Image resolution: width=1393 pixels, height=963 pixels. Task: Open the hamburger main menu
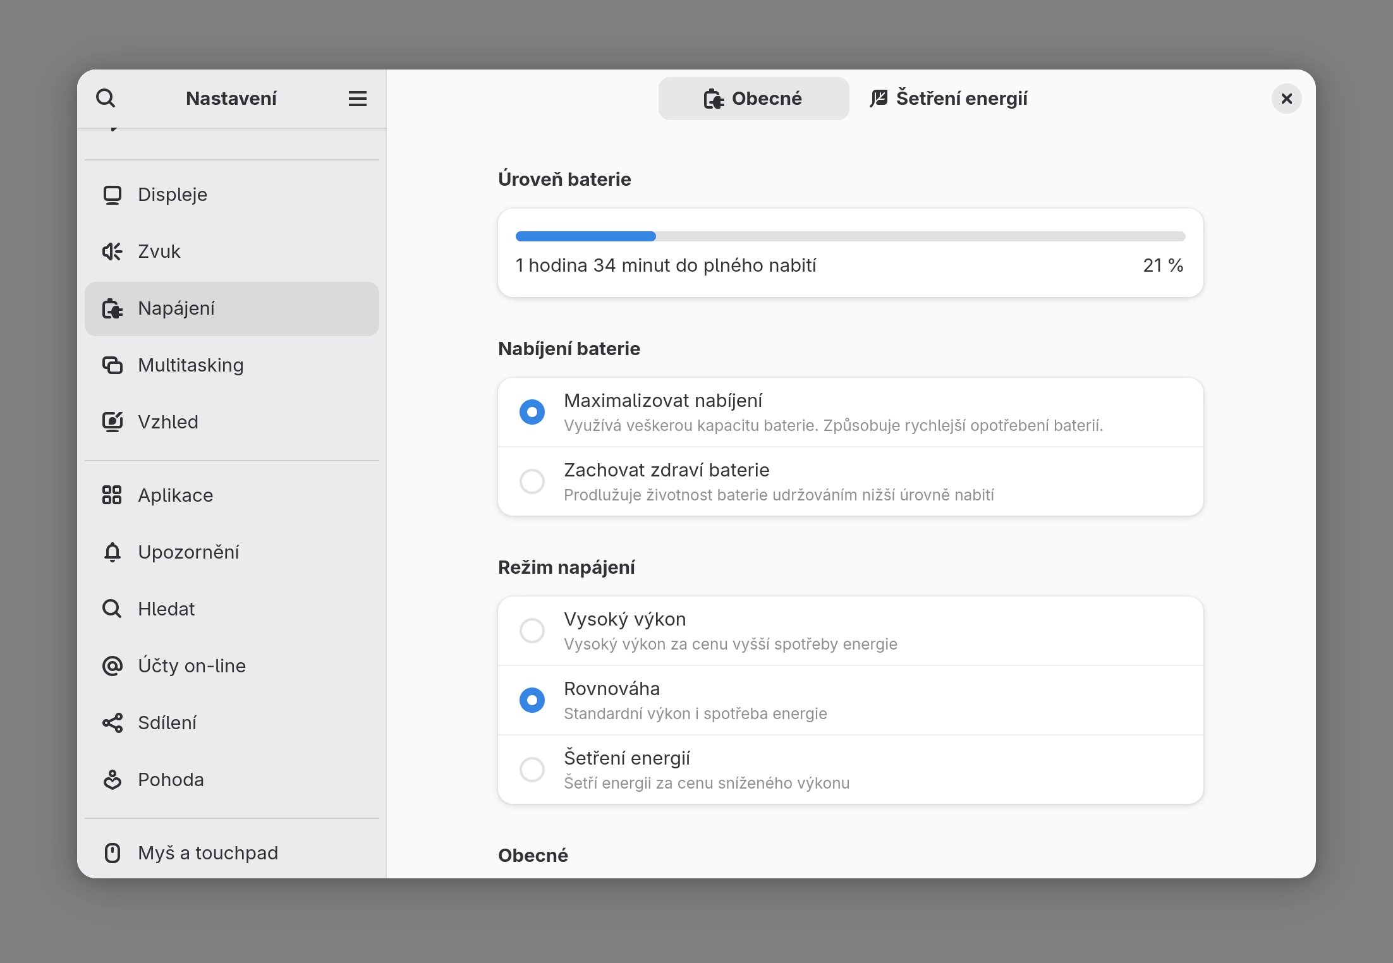357,99
